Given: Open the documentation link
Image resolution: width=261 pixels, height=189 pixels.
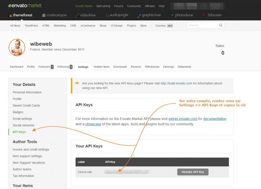Looking at the screenshot, I should (215, 119).
